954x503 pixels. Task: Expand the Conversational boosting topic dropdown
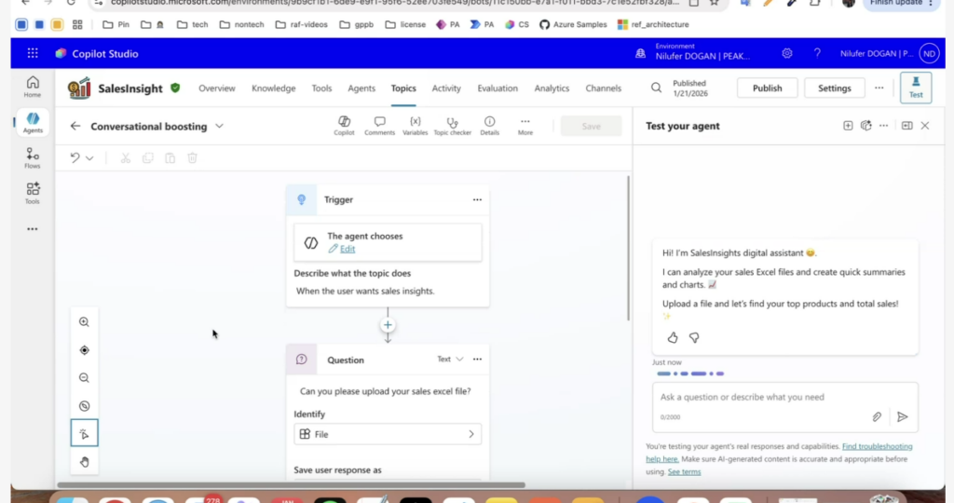pyautogui.click(x=220, y=127)
